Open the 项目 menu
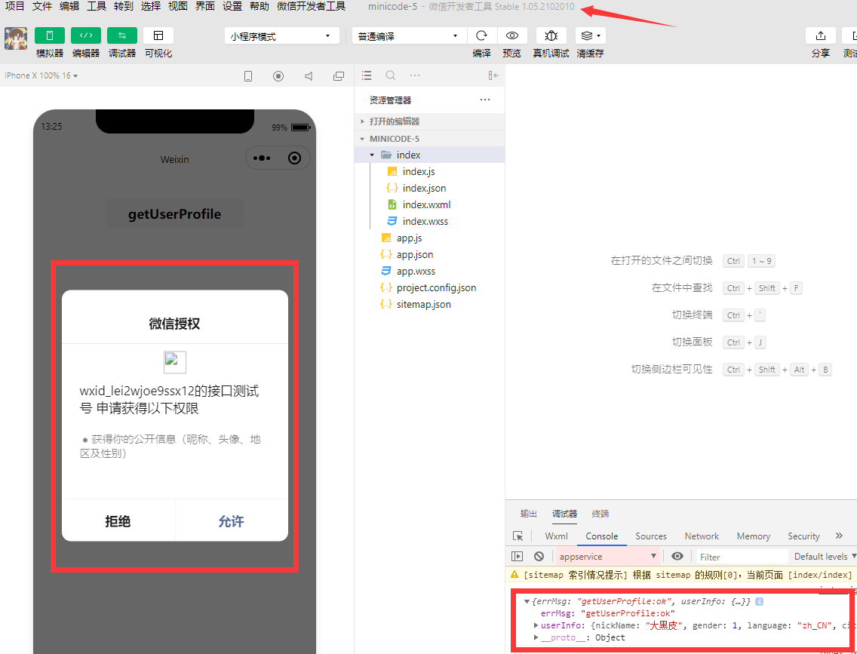 tap(15, 7)
